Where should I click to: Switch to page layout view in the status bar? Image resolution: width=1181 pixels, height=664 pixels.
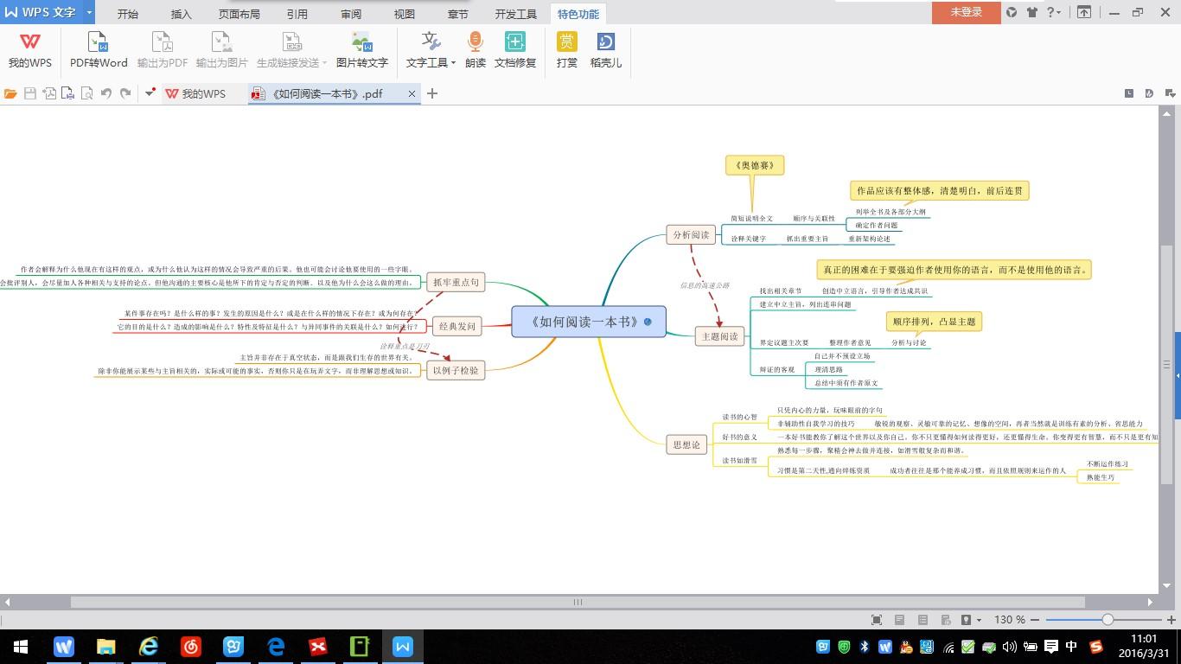[x=899, y=620]
